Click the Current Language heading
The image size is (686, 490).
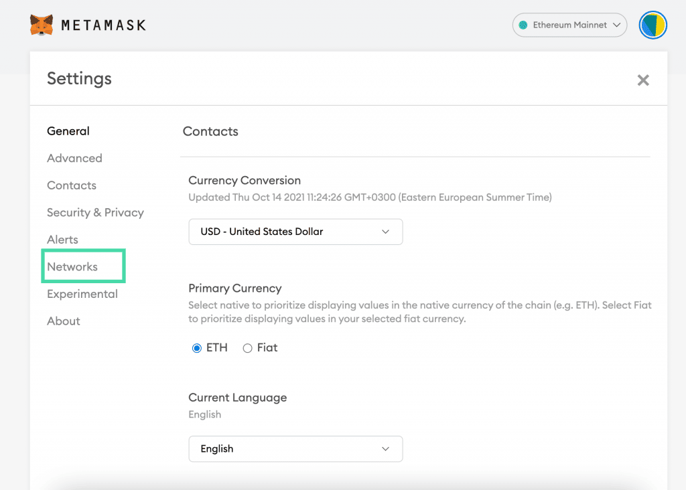tap(238, 398)
